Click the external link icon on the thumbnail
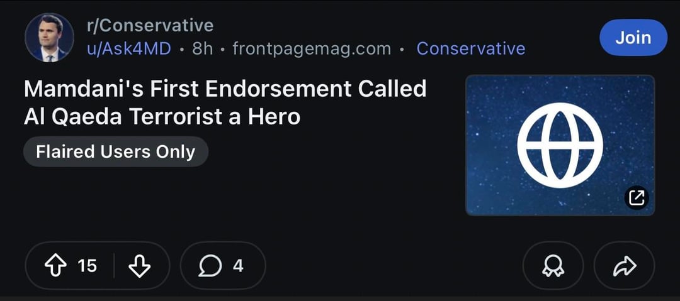The height and width of the screenshot is (301, 680). click(x=637, y=197)
